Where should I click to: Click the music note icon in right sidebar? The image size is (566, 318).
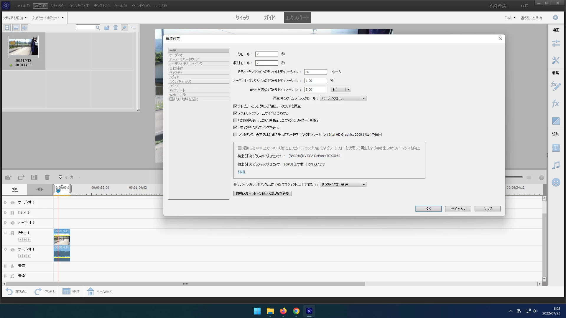pos(556,165)
